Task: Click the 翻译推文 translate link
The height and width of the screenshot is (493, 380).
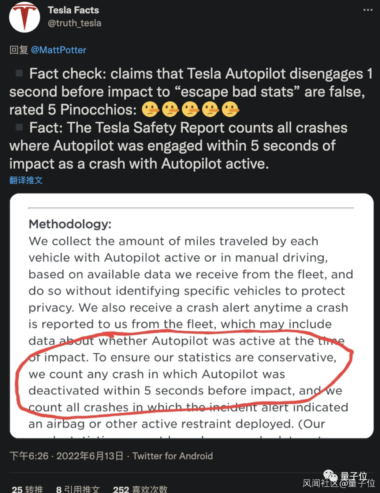Action: [x=26, y=180]
